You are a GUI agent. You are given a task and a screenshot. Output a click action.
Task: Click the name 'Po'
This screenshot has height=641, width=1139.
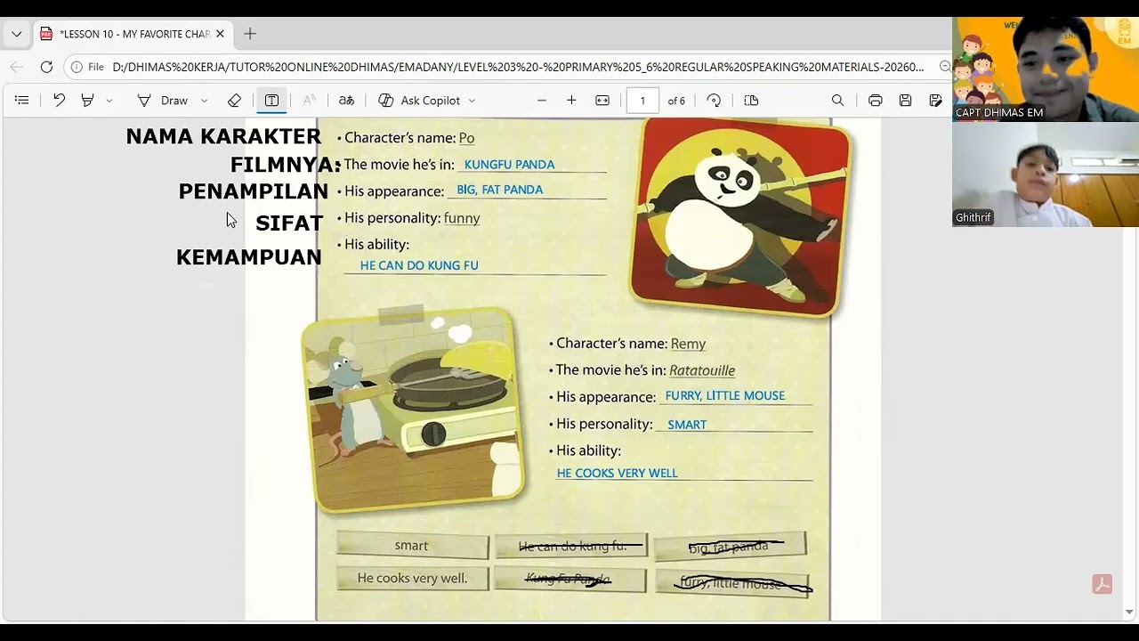click(x=466, y=138)
